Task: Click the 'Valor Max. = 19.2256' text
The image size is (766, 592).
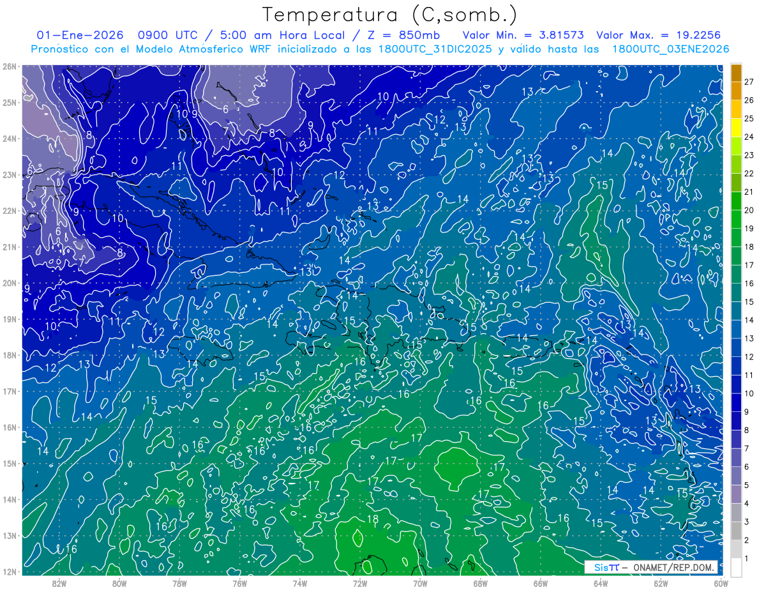Action: (x=659, y=35)
